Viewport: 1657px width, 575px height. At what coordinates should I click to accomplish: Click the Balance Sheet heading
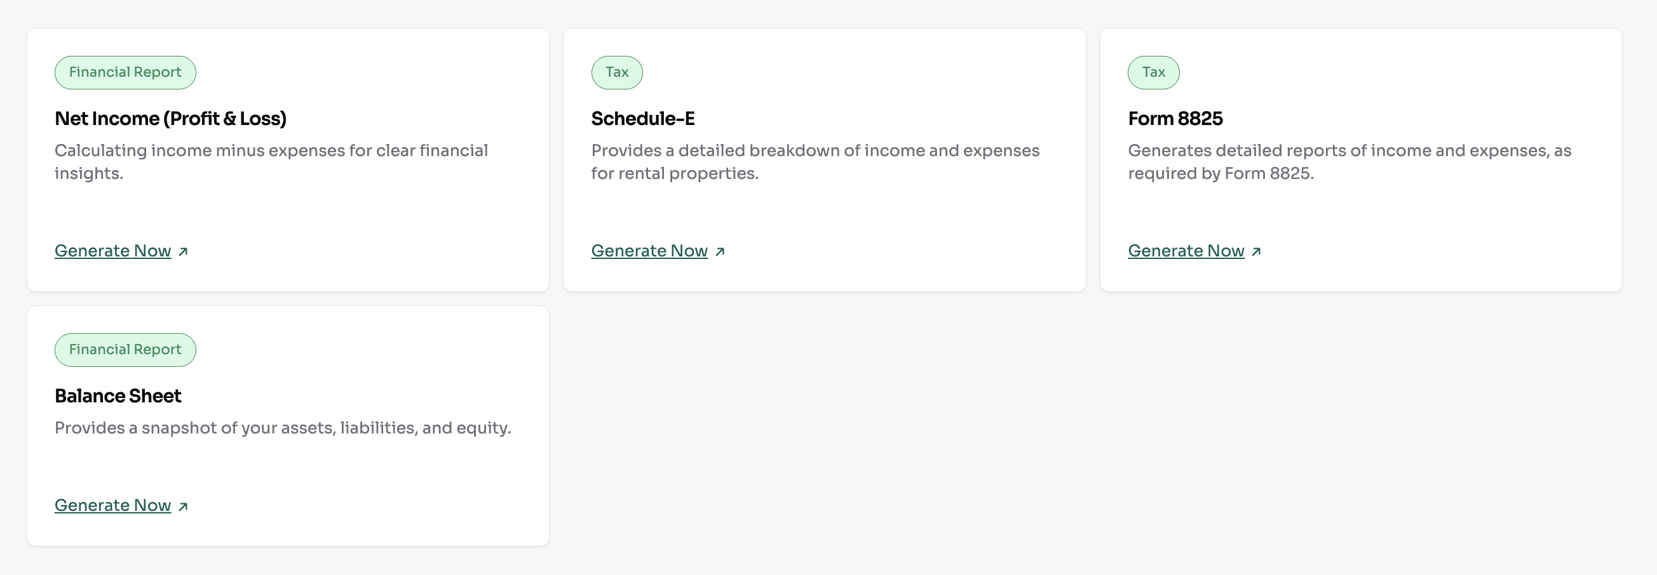(118, 396)
